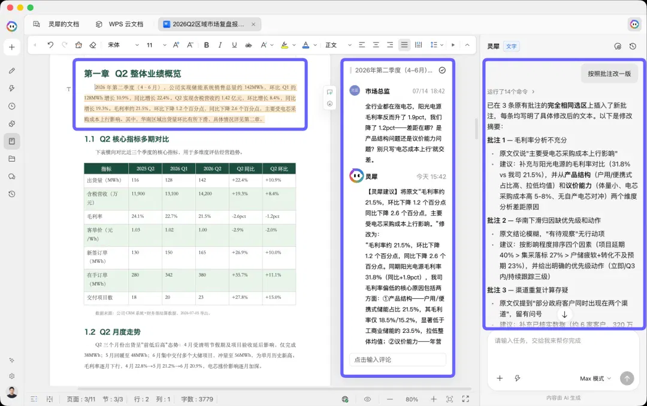Toggle the eye view mode in the status bar

367,399
